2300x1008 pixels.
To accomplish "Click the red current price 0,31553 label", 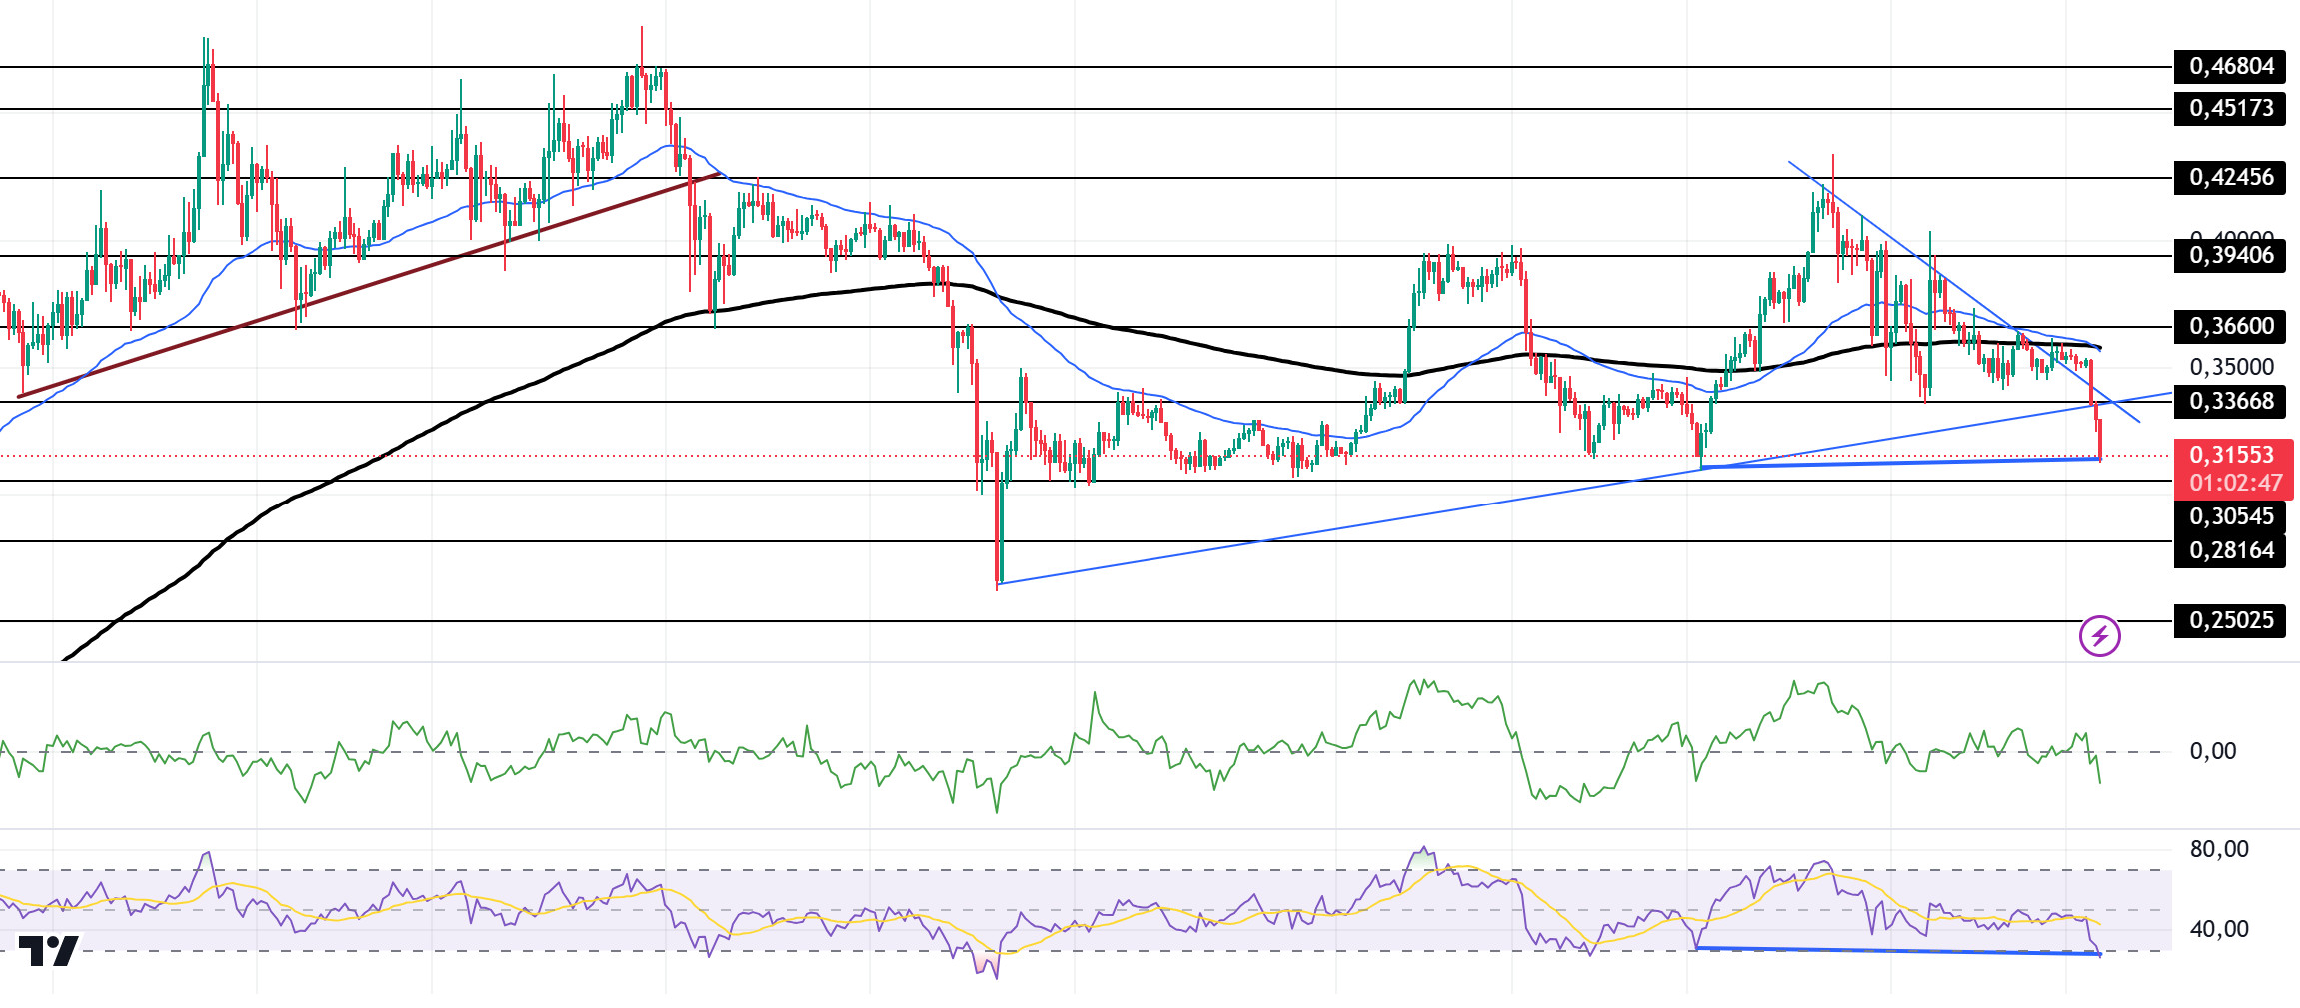I will pos(2232,455).
